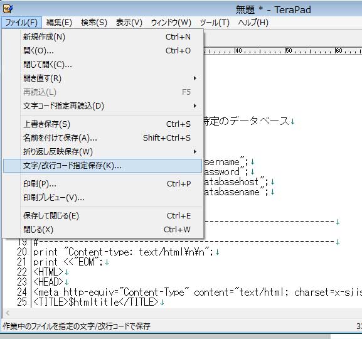Screen dimensions: 362x339
Task: Click the TeraPad app icon in title bar
Action: (x=8, y=9)
